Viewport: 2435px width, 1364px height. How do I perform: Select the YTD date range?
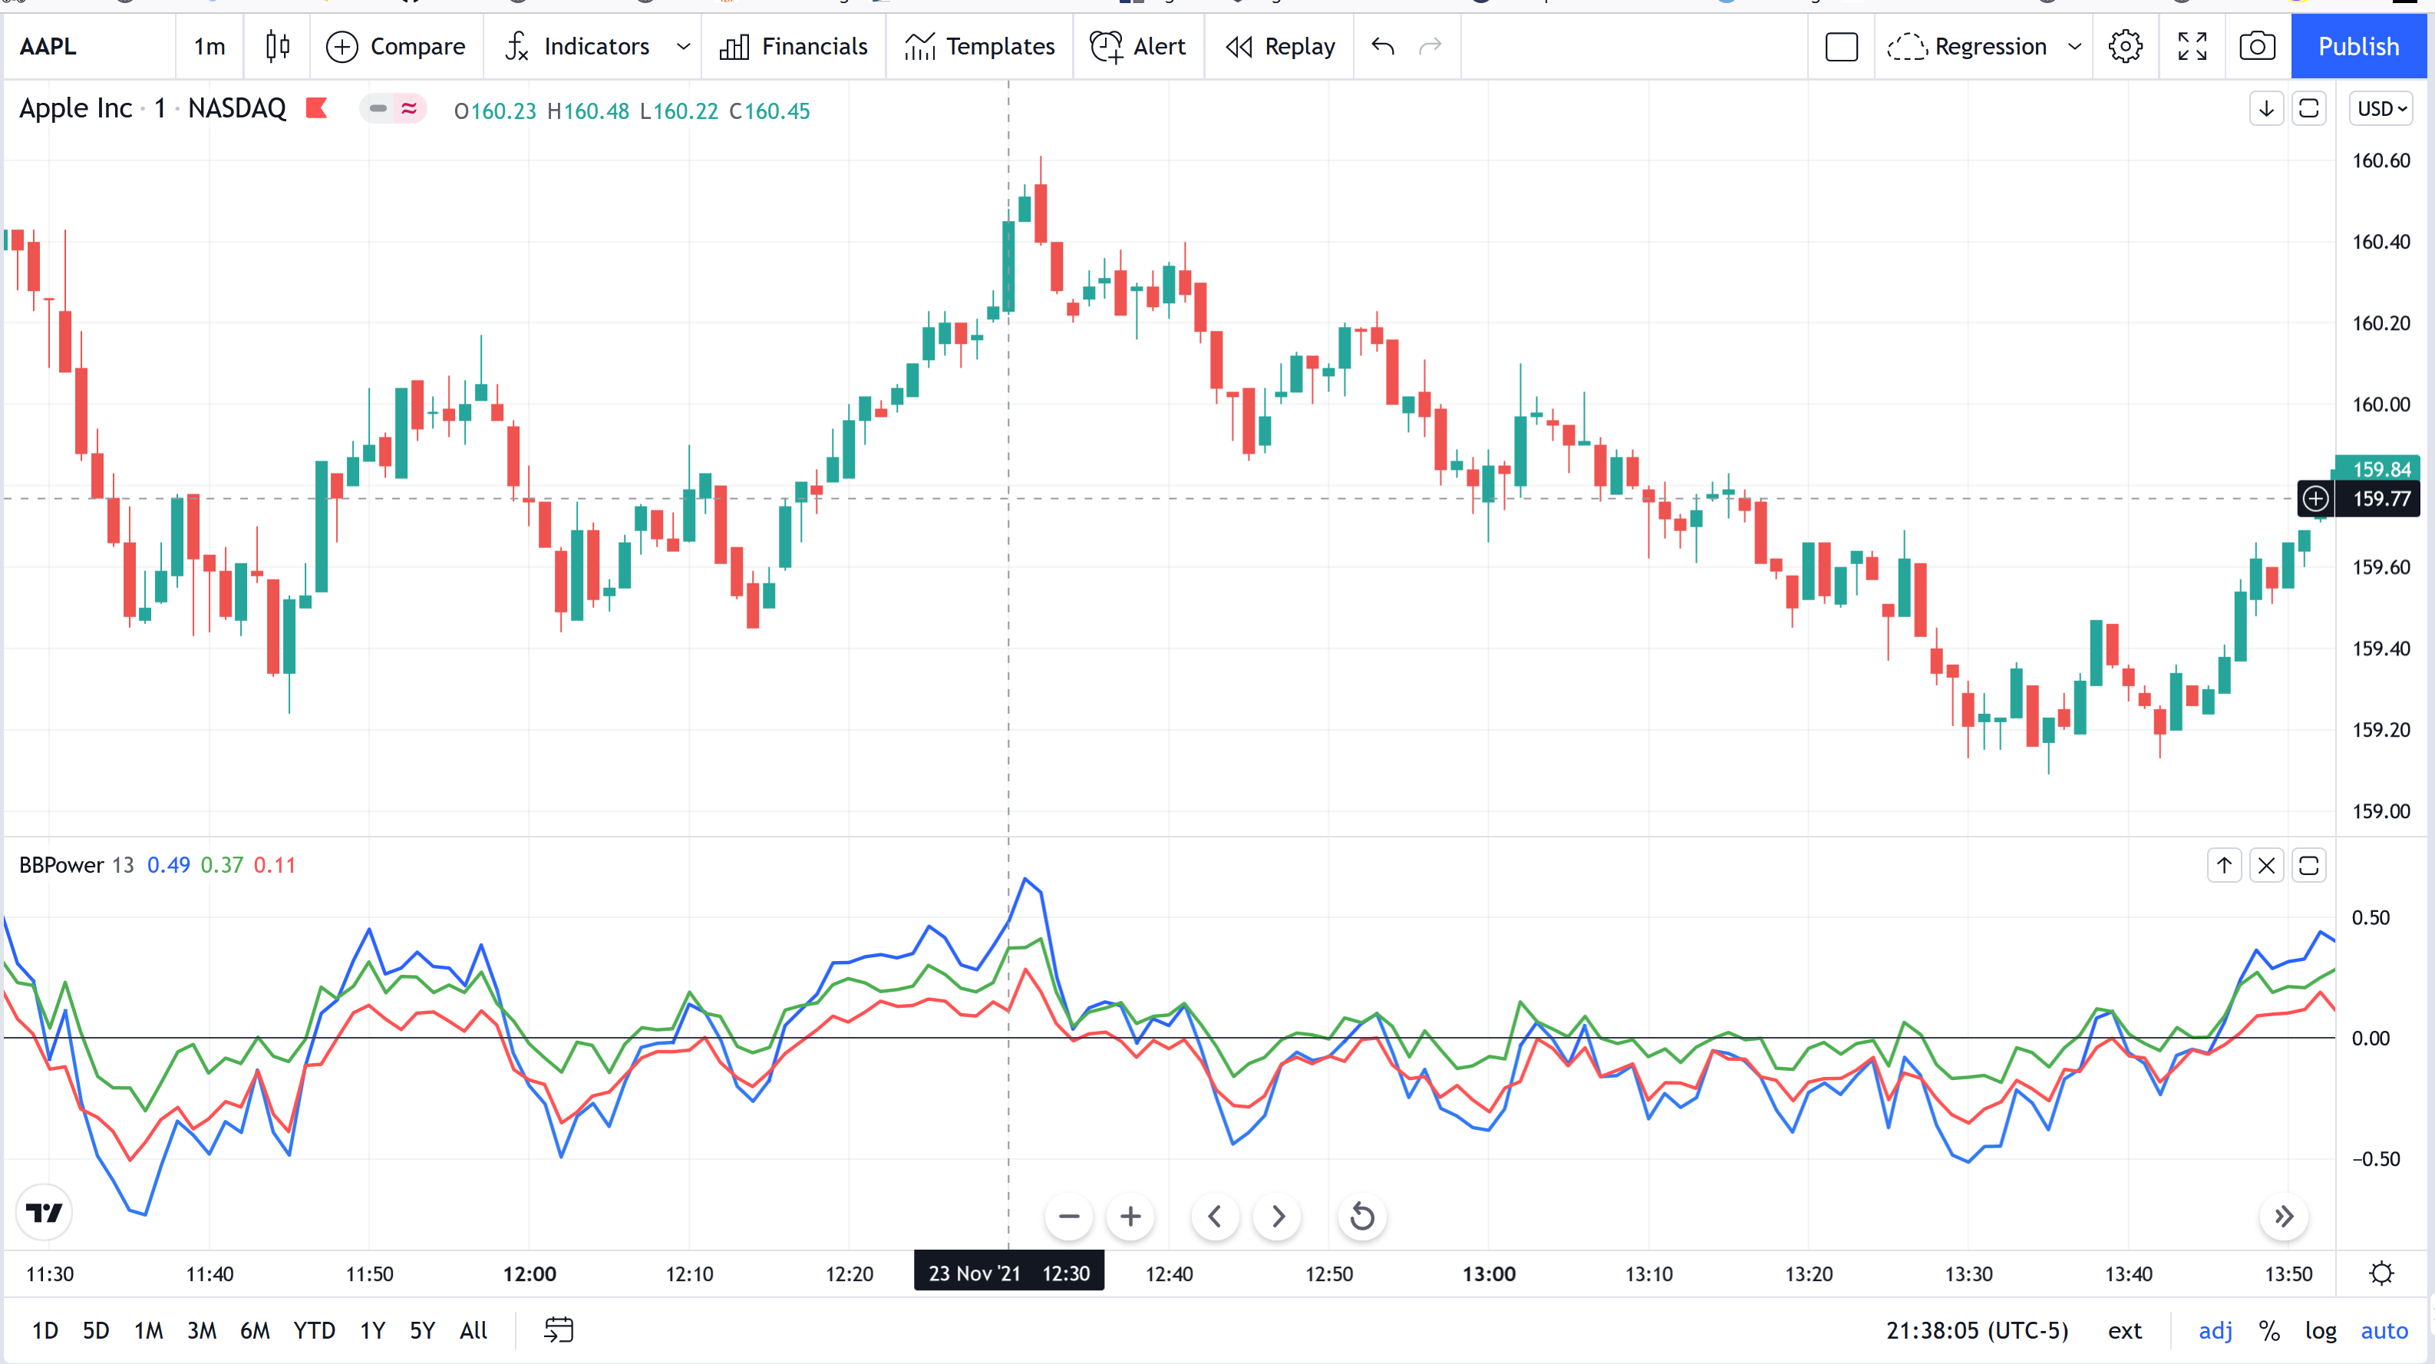pyautogui.click(x=314, y=1331)
